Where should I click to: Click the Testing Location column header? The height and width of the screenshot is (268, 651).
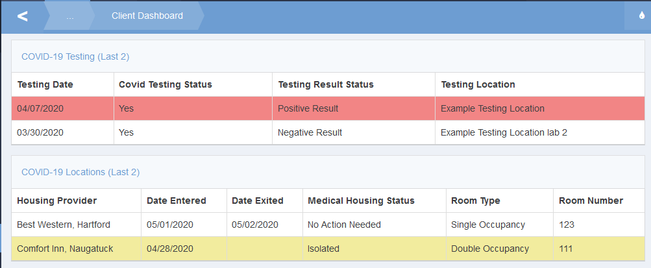pyautogui.click(x=478, y=84)
